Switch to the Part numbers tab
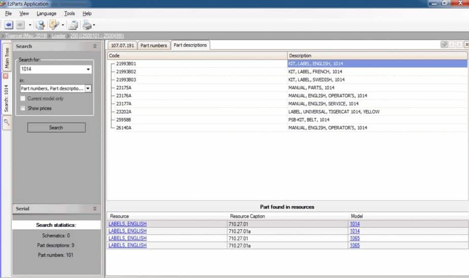This screenshot has height=278, width=469. coord(153,46)
